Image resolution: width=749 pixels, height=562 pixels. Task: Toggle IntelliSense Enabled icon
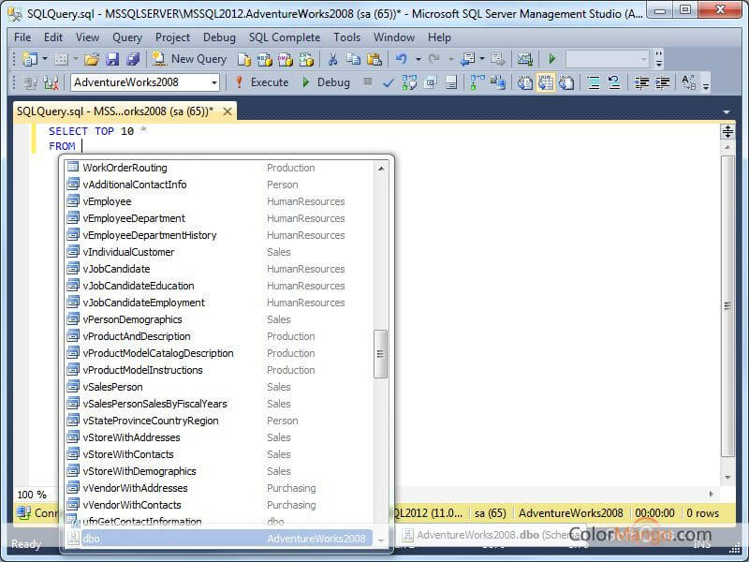coord(451,82)
